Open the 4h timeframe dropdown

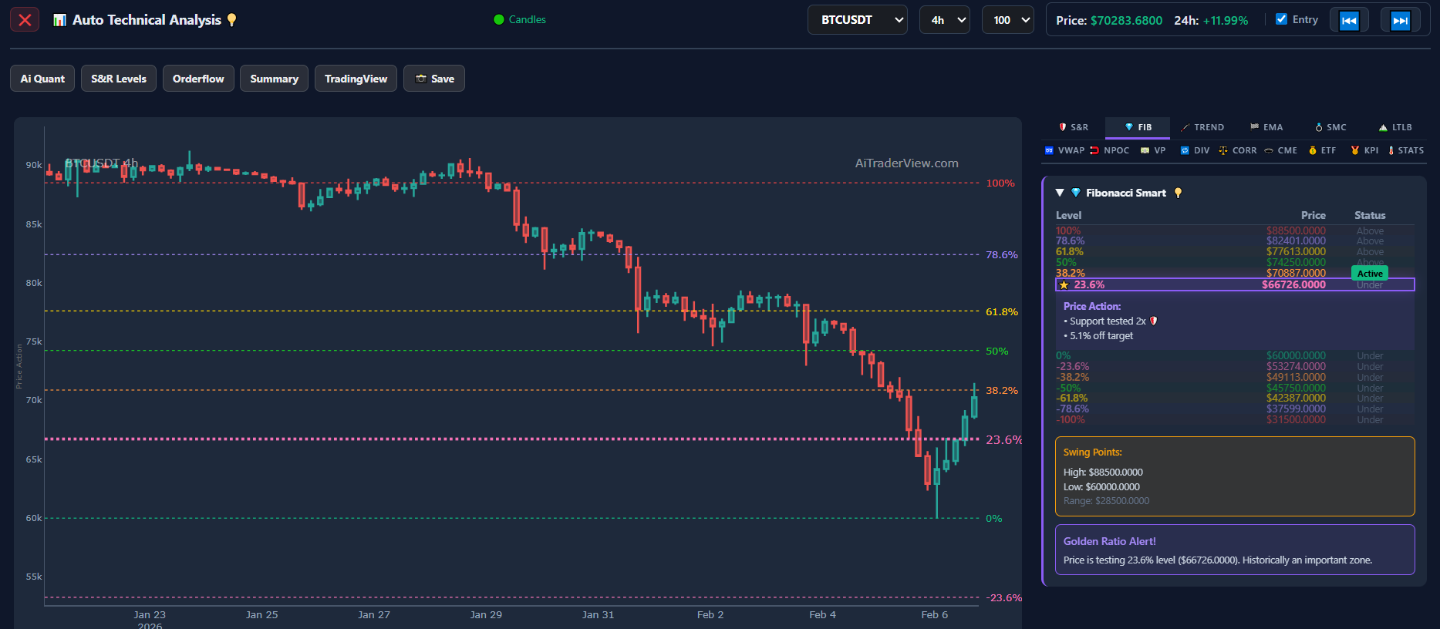tap(944, 20)
